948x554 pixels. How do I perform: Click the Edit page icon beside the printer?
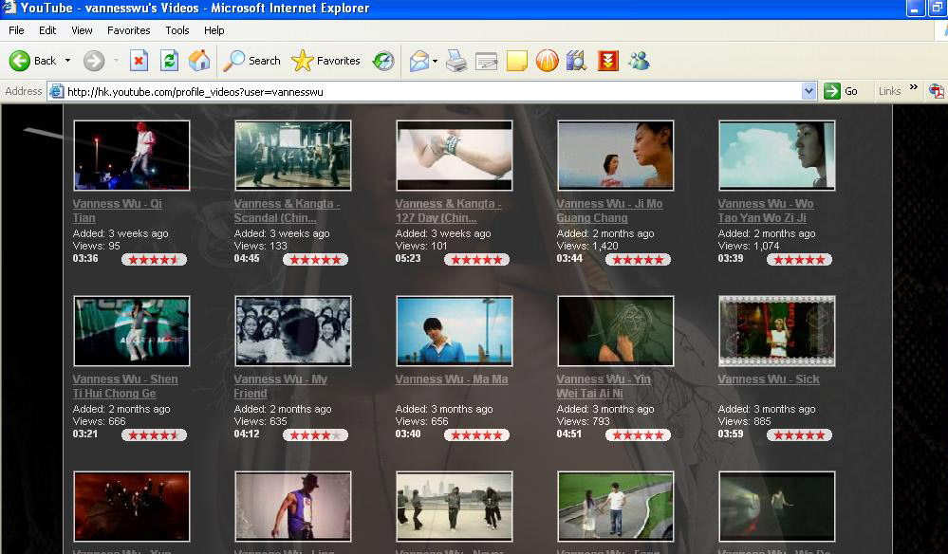pyautogui.click(x=486, y=61)
